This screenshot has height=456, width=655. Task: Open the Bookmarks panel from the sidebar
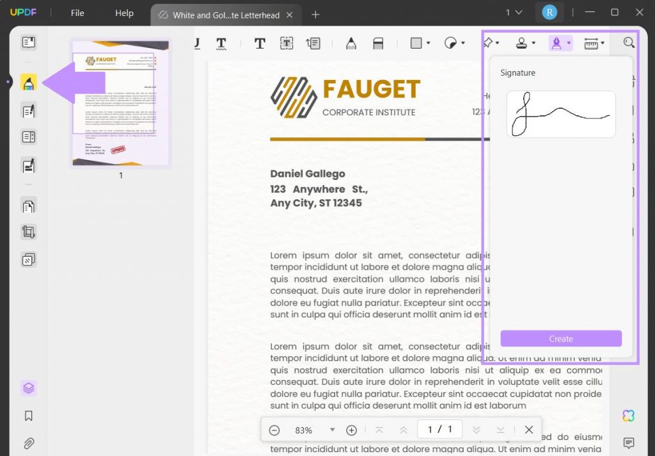28,416
